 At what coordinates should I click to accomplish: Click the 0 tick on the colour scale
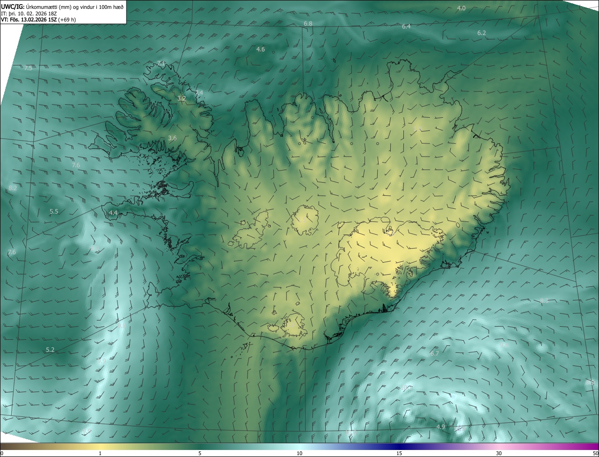pos(2,453)
